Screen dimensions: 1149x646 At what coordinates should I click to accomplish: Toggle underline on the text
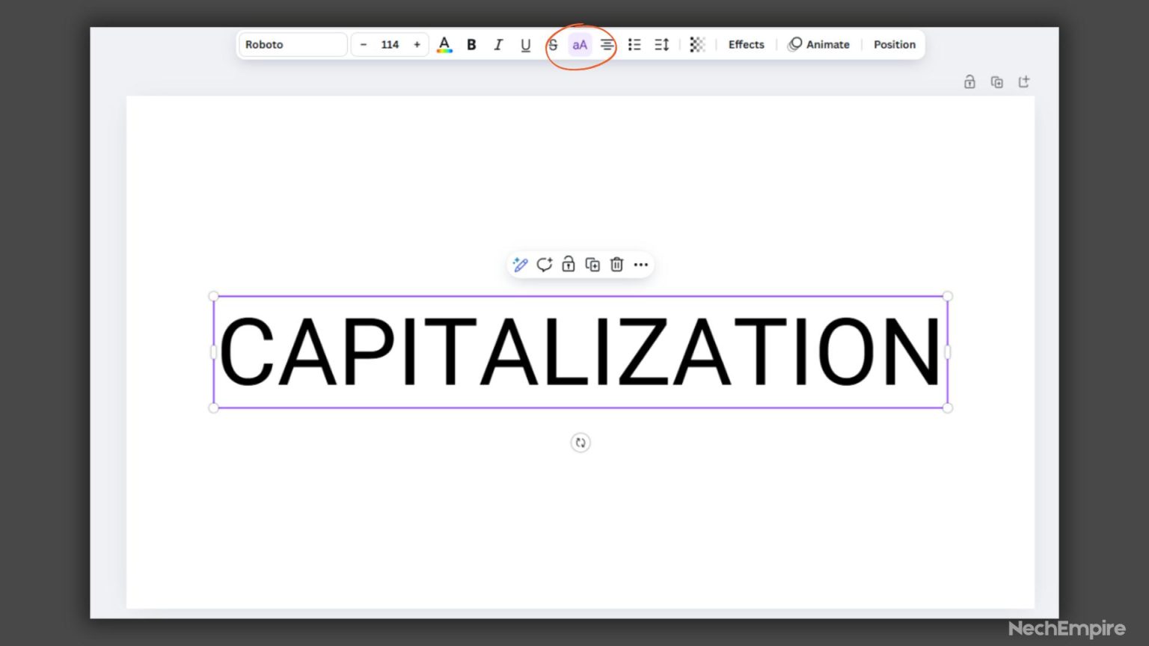525,44
